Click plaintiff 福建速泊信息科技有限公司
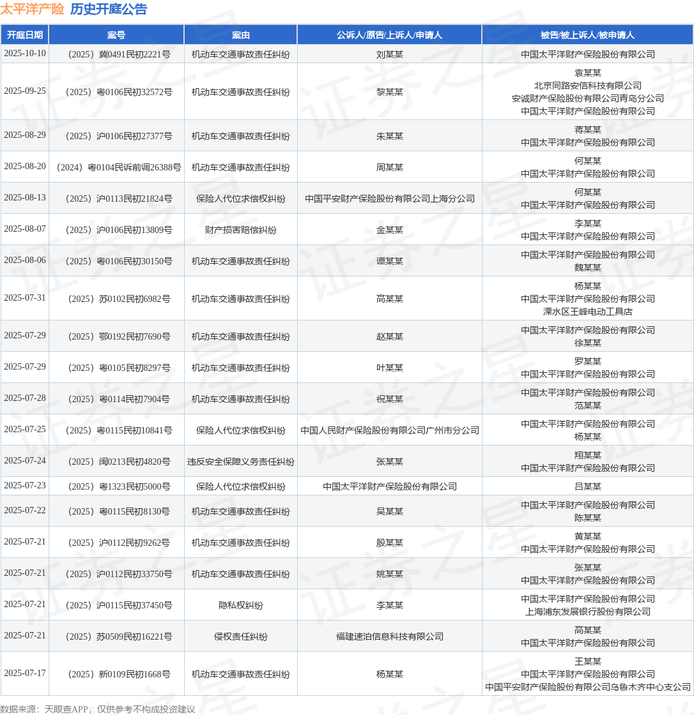This screenshot has width=694, height=715. [x=389, y=636]
